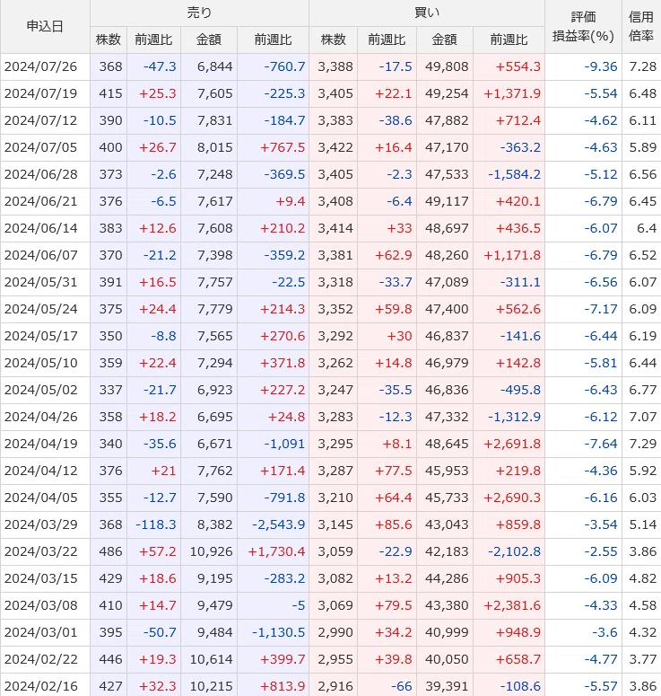
Task: Select the value +767.5 in 07/05 row
Action: pos(273,148)
